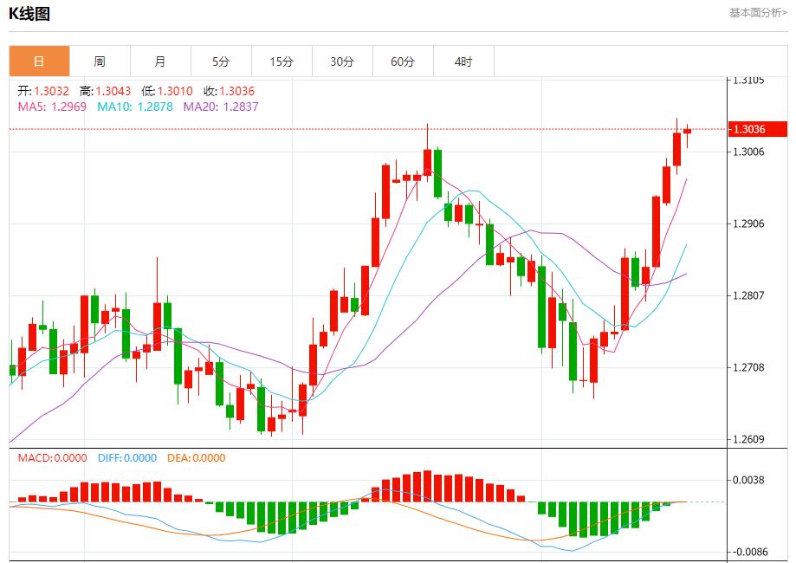The image size is (796, 563).
Task: Choose the 60分 interval tab
Action: (x=403, y=61)
